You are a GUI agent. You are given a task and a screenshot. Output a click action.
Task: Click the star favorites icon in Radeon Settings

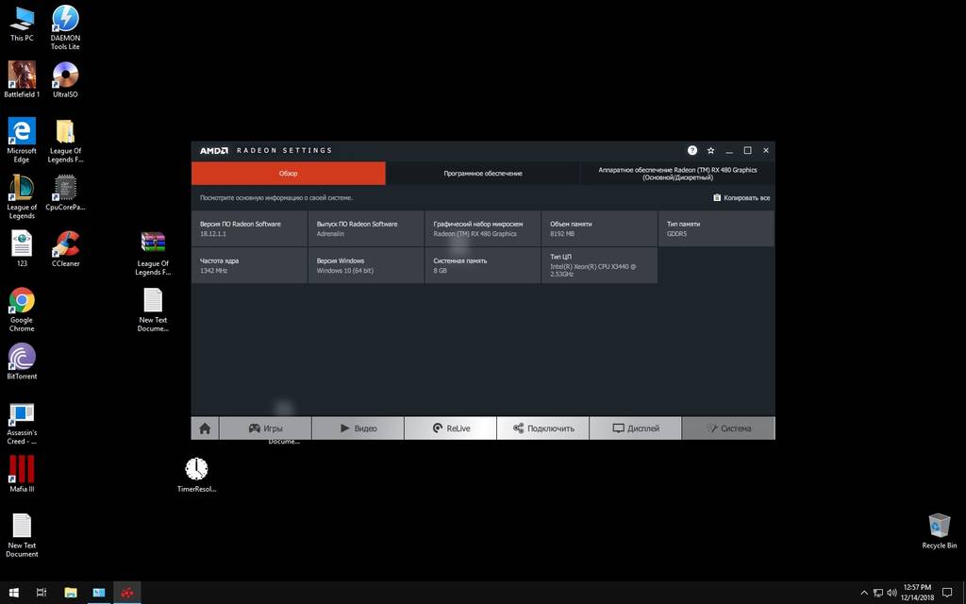(x=710, y=150)
